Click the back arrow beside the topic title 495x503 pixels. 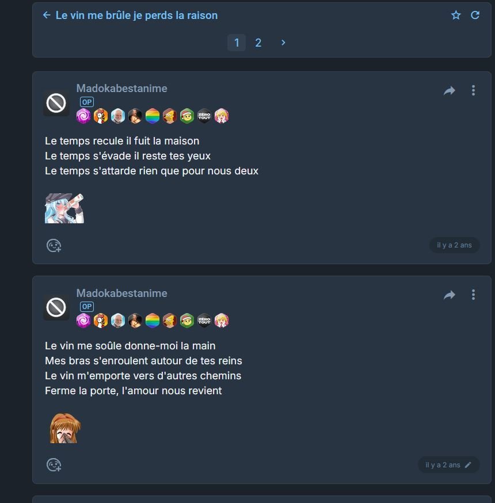tap(47, 15)
